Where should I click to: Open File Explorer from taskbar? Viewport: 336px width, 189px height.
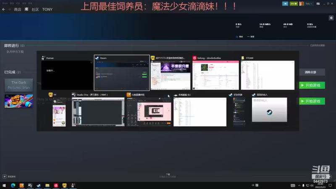[x=47, y=186]
